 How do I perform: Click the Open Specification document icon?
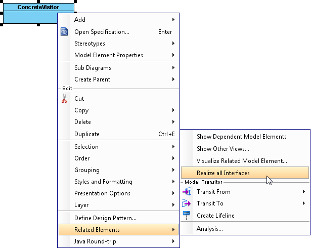[64, 32]
